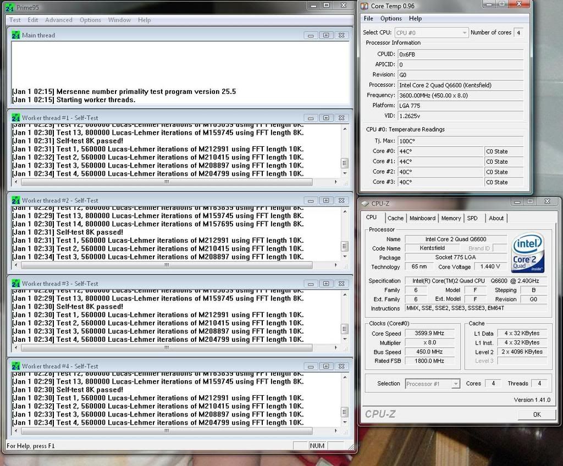Click the Test 14 line in Worker thread #2
563x466 pixels.
pos(158,224)
